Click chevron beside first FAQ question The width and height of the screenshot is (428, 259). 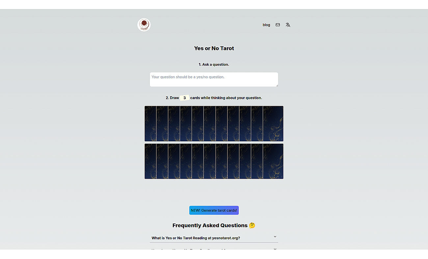tap(275, 237)
